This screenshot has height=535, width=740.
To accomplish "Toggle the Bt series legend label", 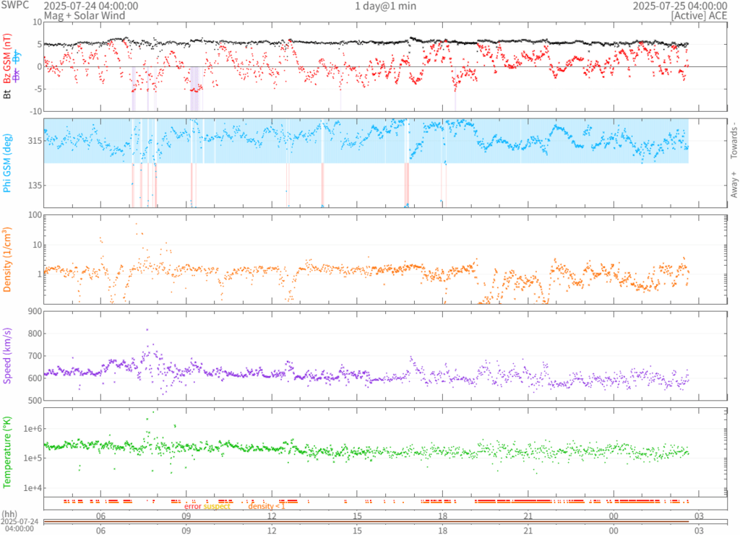I will [x=7, y=94].
